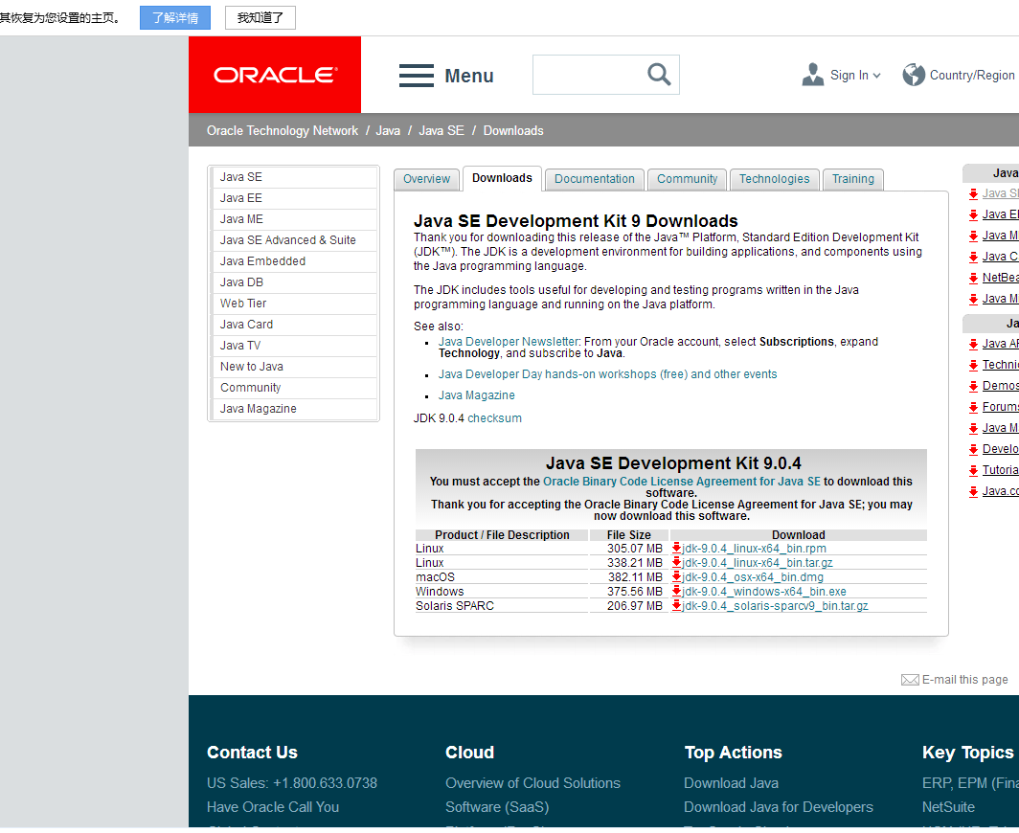This screenshot has height=833, width=1019.
Task: Click download arrow icon for linux-x64_bin.tar.gz
Action: click(x=676, y=563)
